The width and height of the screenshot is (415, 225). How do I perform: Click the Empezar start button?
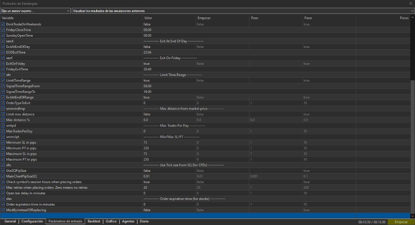point(401,222)
